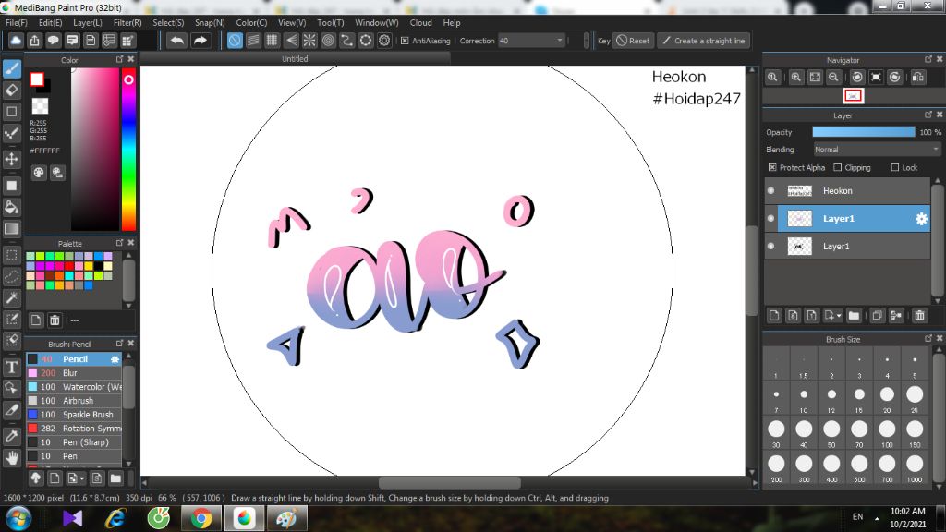Select the Watercolor brush
This screenshot has width=946, height=532.
pos(74,387)
